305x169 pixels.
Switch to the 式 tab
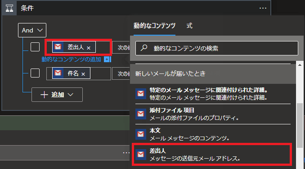(189, 26)
